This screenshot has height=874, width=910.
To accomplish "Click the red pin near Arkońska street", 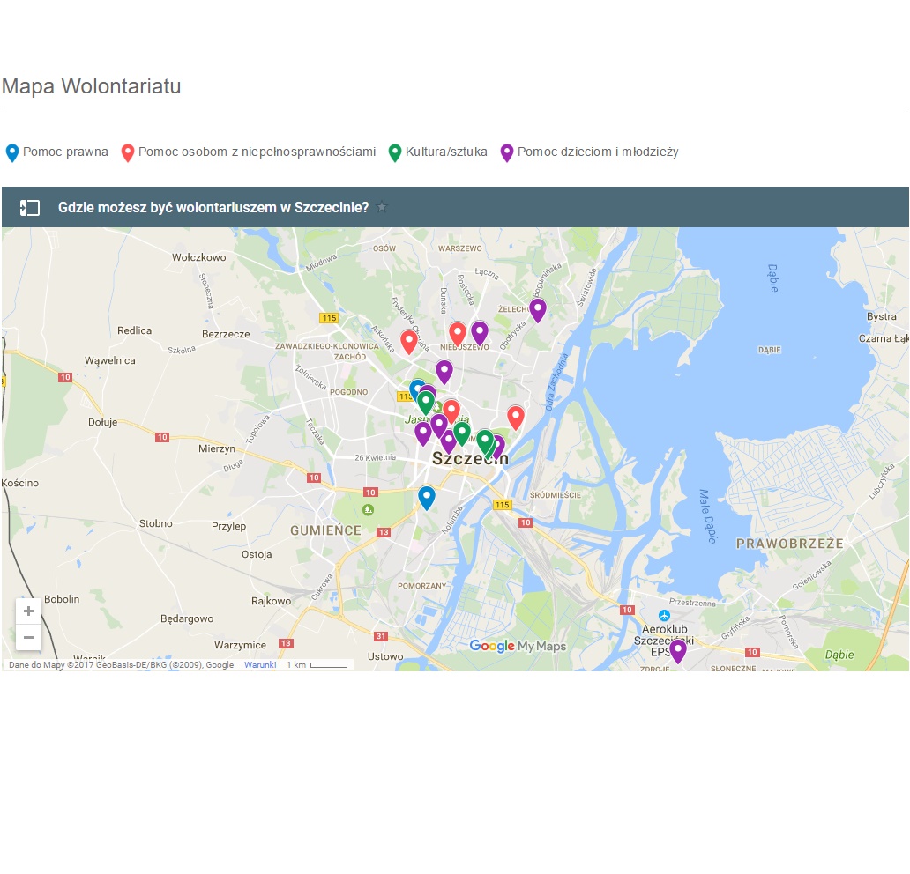I will [409, 342].
